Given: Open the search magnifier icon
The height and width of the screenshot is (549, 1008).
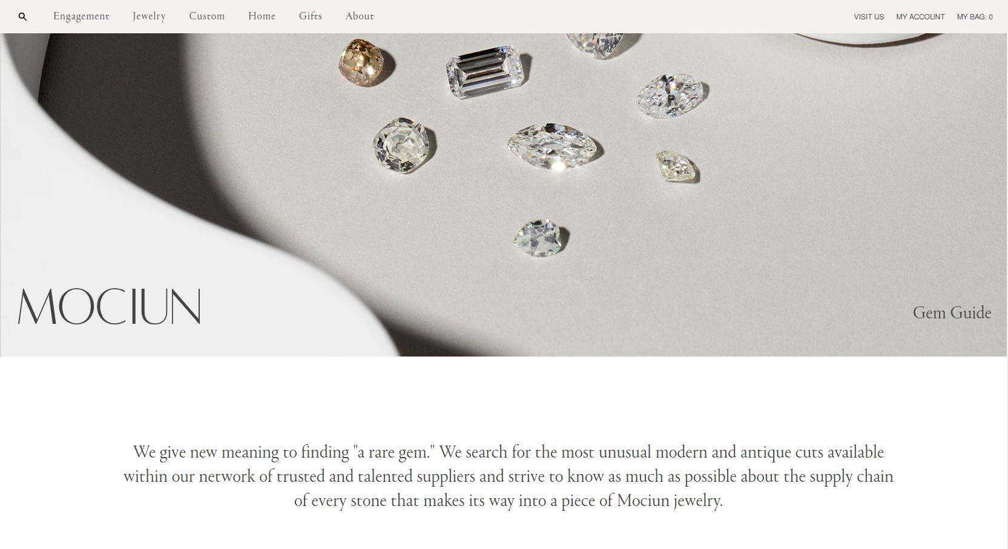Looking at the screenshot, I should click(x=22, y=17).
